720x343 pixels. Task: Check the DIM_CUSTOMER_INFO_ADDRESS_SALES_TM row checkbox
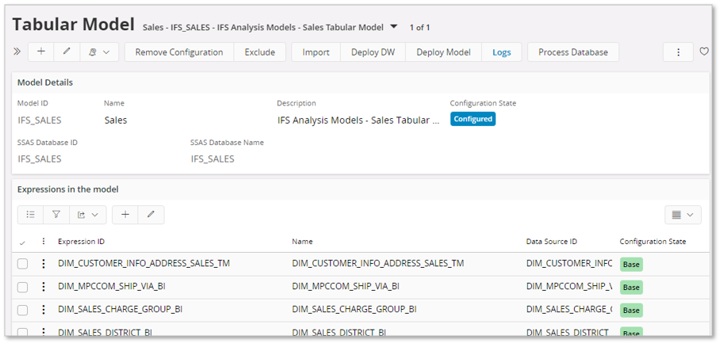pos(23,264)
